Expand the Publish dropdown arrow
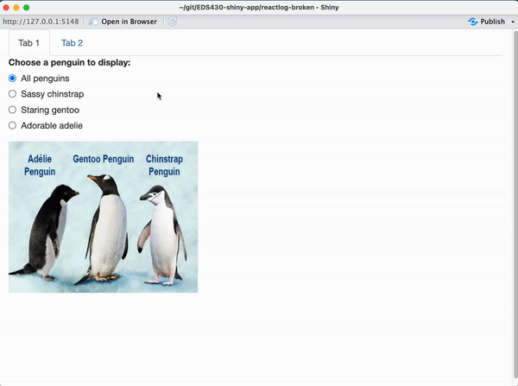The width and height of the screenshot is (518, 386). point(512,22)
